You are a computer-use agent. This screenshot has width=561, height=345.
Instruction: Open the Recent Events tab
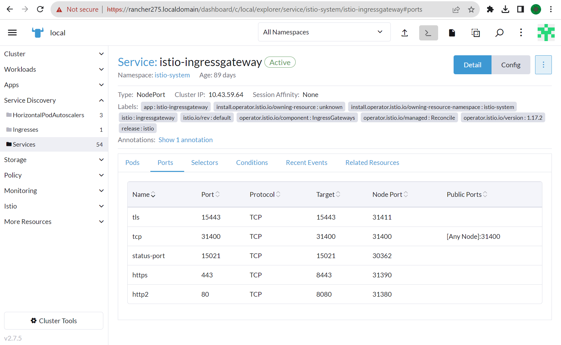point(306,162)
